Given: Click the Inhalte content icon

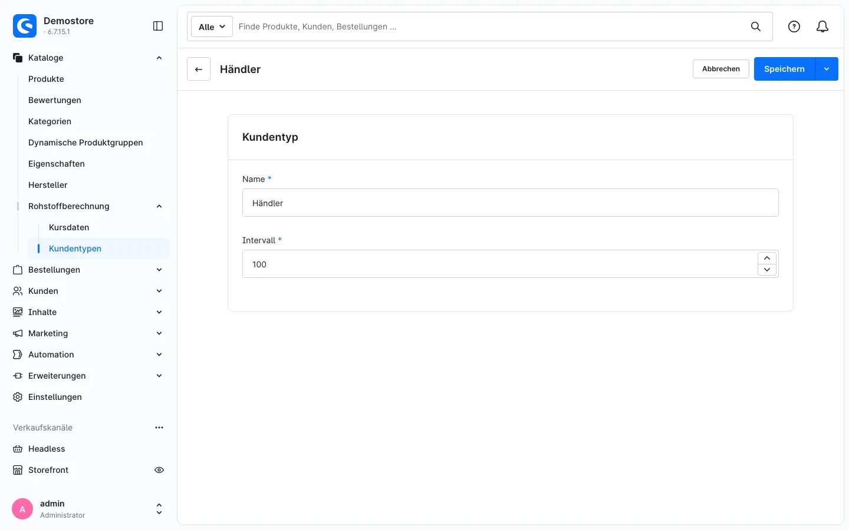Looking at the screenshot, I should (x=18, y=312).
